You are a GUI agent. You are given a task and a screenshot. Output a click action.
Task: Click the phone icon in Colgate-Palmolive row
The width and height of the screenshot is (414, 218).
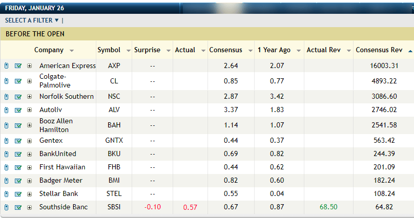tap(6, 81)
